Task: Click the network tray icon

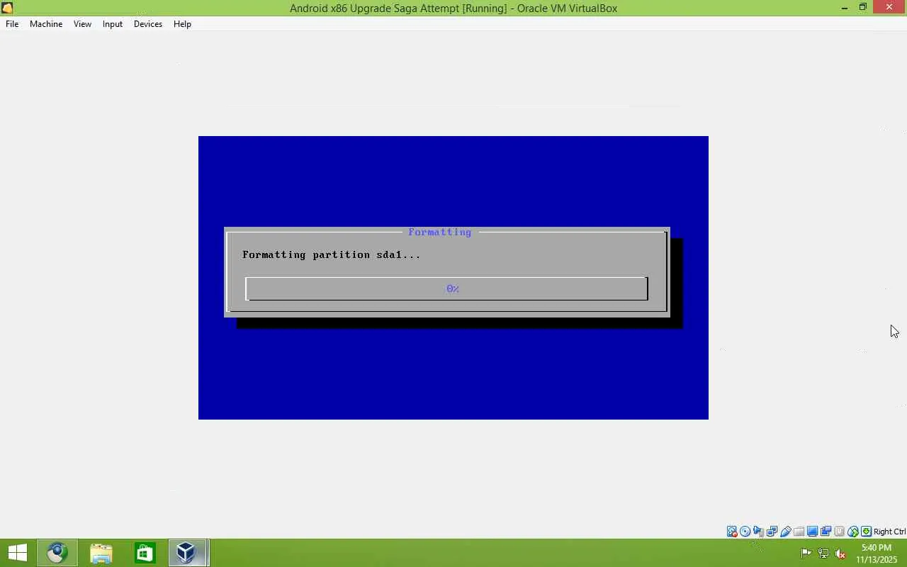Action: (x=823, y=553)
